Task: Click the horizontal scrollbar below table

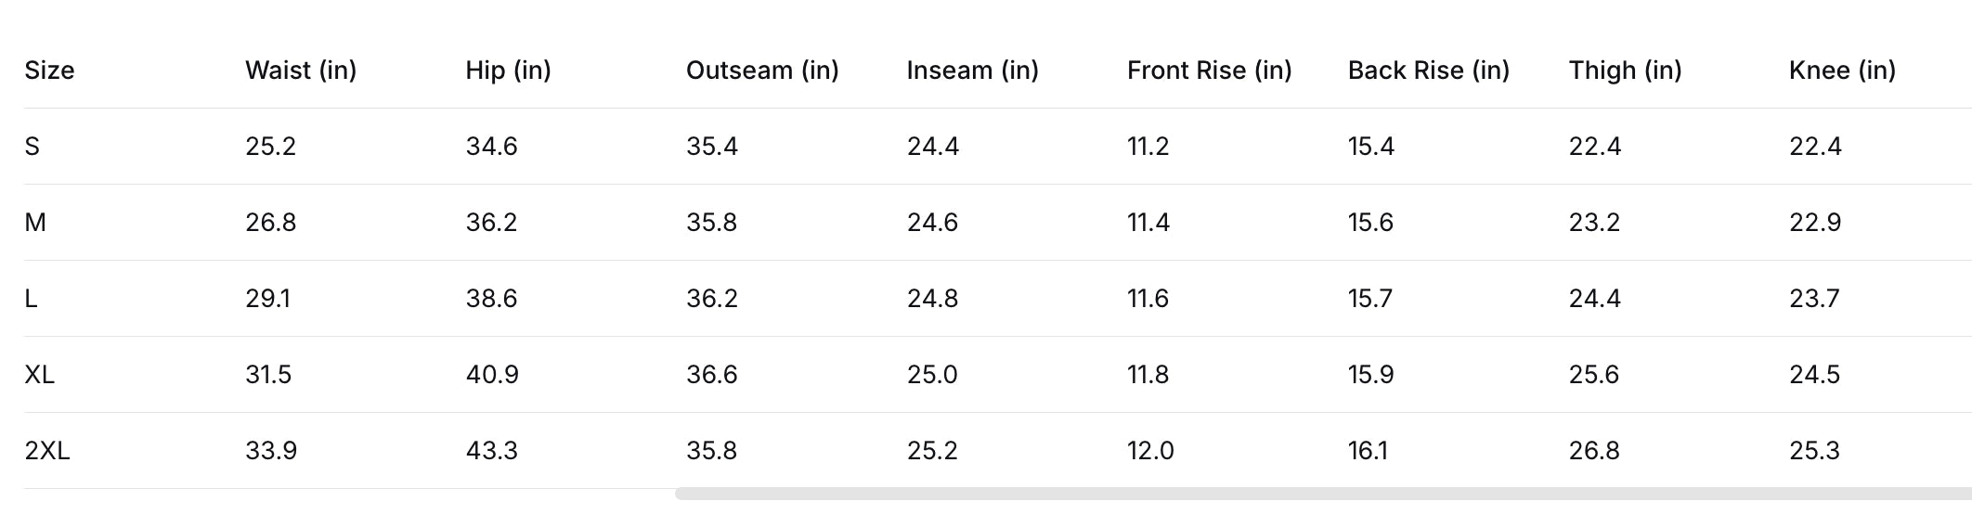Action: 1323,494
